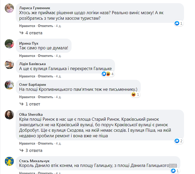
Task: Toggle Нравится on Olka Sherolka's comment
Action: pos(27,143)
